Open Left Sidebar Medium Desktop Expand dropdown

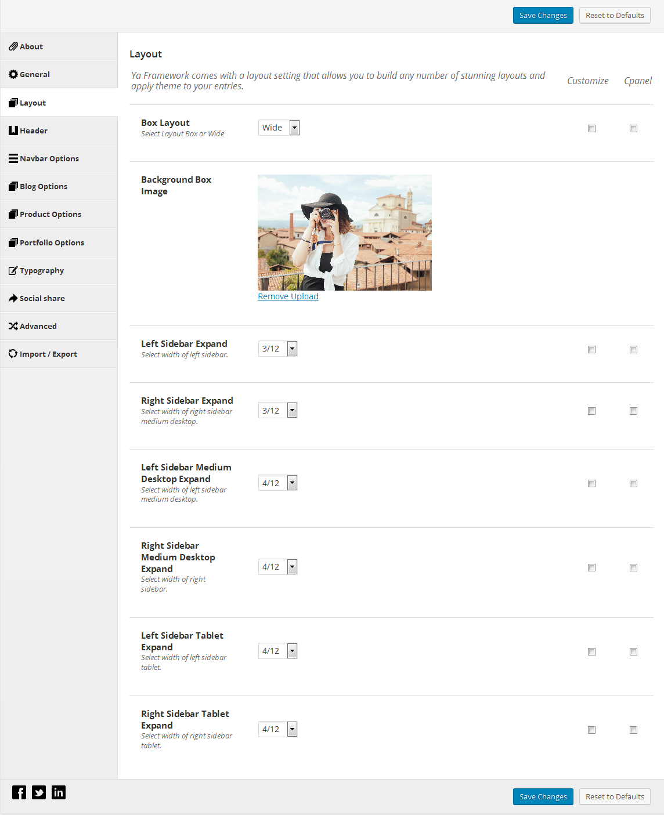click(x=278, y=483)
